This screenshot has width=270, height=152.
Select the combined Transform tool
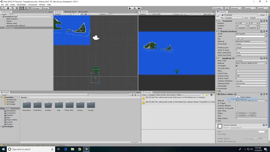[x=26, y=8]
